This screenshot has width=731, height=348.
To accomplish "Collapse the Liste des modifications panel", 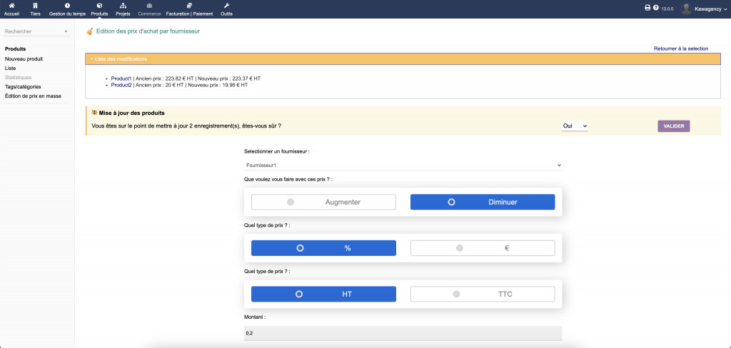I will point(119,58).
